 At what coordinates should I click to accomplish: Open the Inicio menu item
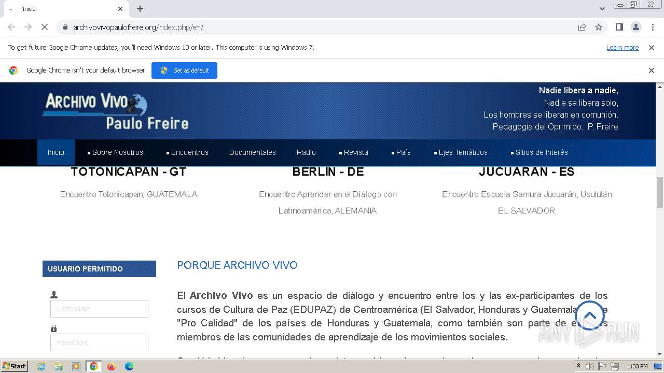pyautogui.click(x=56, y=152)
